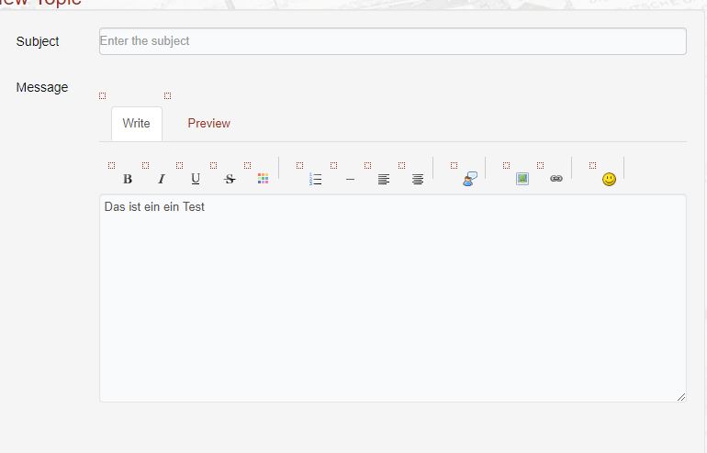Click the Subject label
The image size is (707, 453).
[38, 41]
